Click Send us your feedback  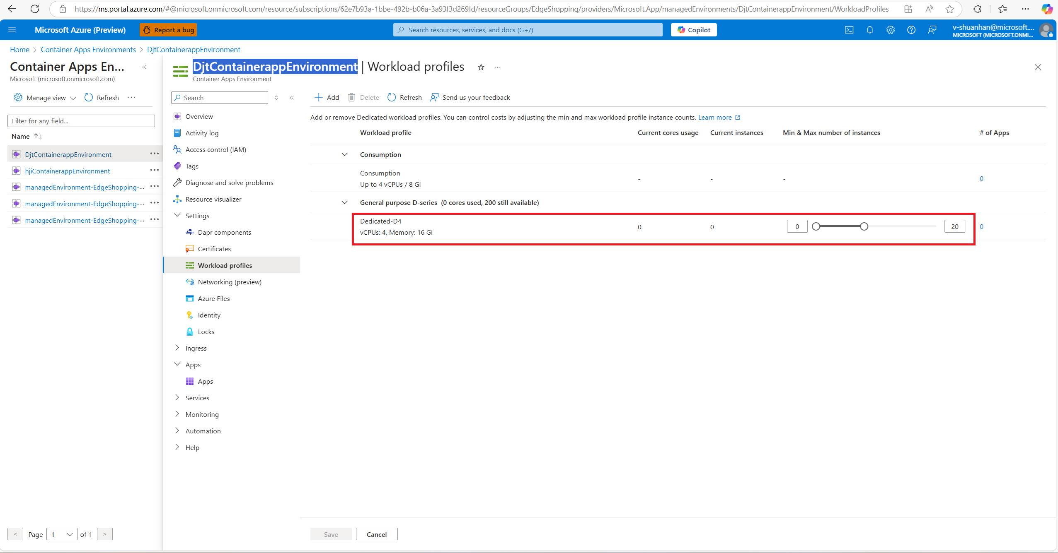470,97
